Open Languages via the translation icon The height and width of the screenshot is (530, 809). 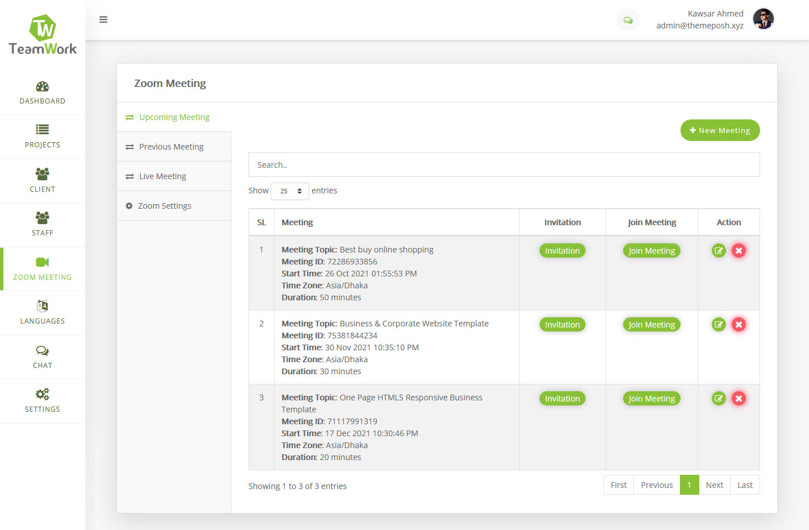(43, 306)
